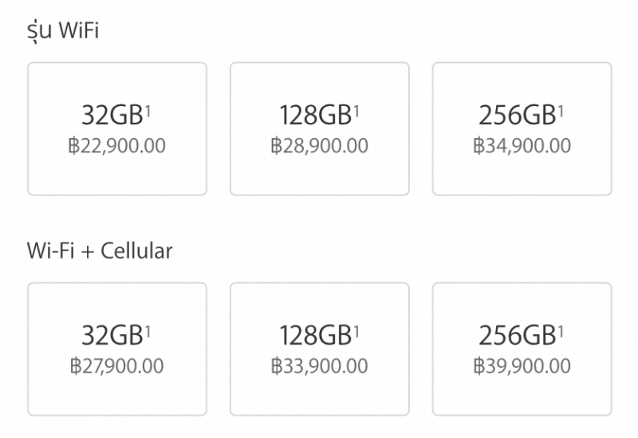Click the Wi-Fi + Cellular section heading

(x=100, y=251)
